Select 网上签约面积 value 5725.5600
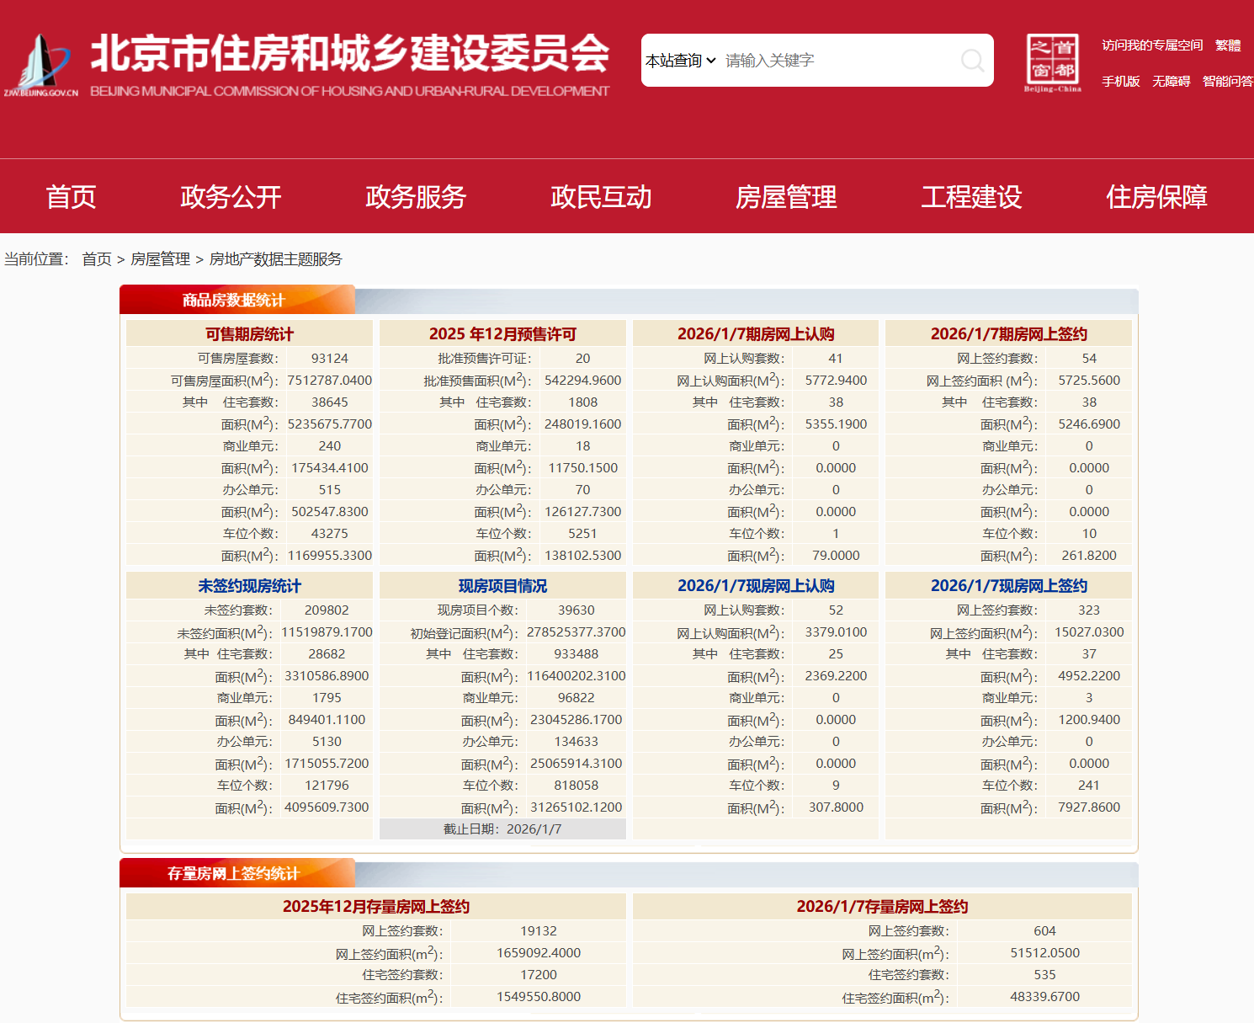Viewport: 1254px width, 1023px height. point(1089,381)
